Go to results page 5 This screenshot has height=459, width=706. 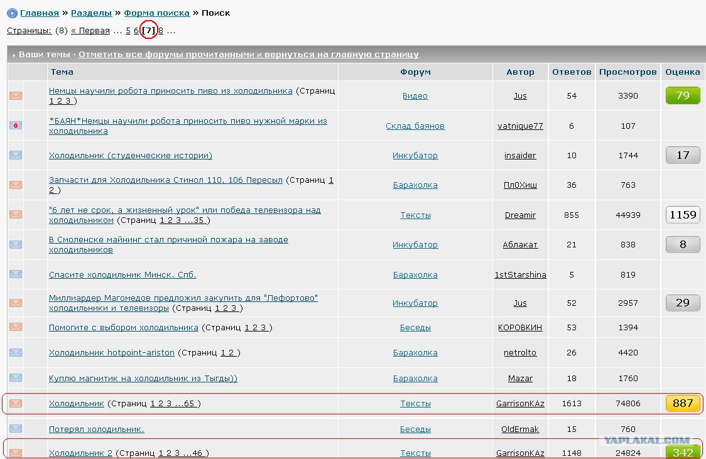pos(128,31)
